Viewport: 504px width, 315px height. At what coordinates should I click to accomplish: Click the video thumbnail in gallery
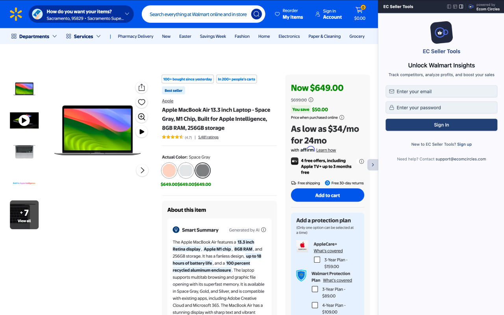(x=24, y=120)
